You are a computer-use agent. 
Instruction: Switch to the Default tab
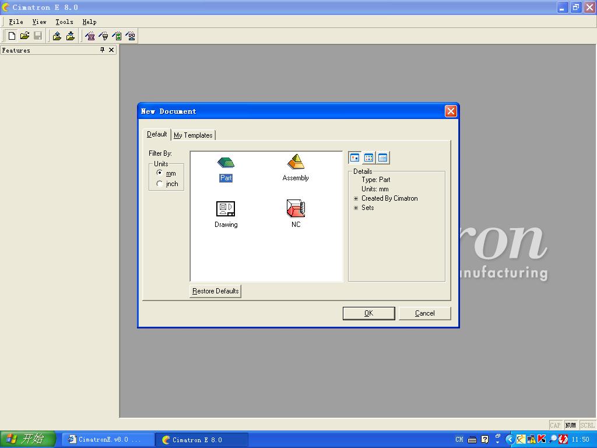[x=157, y=134]
